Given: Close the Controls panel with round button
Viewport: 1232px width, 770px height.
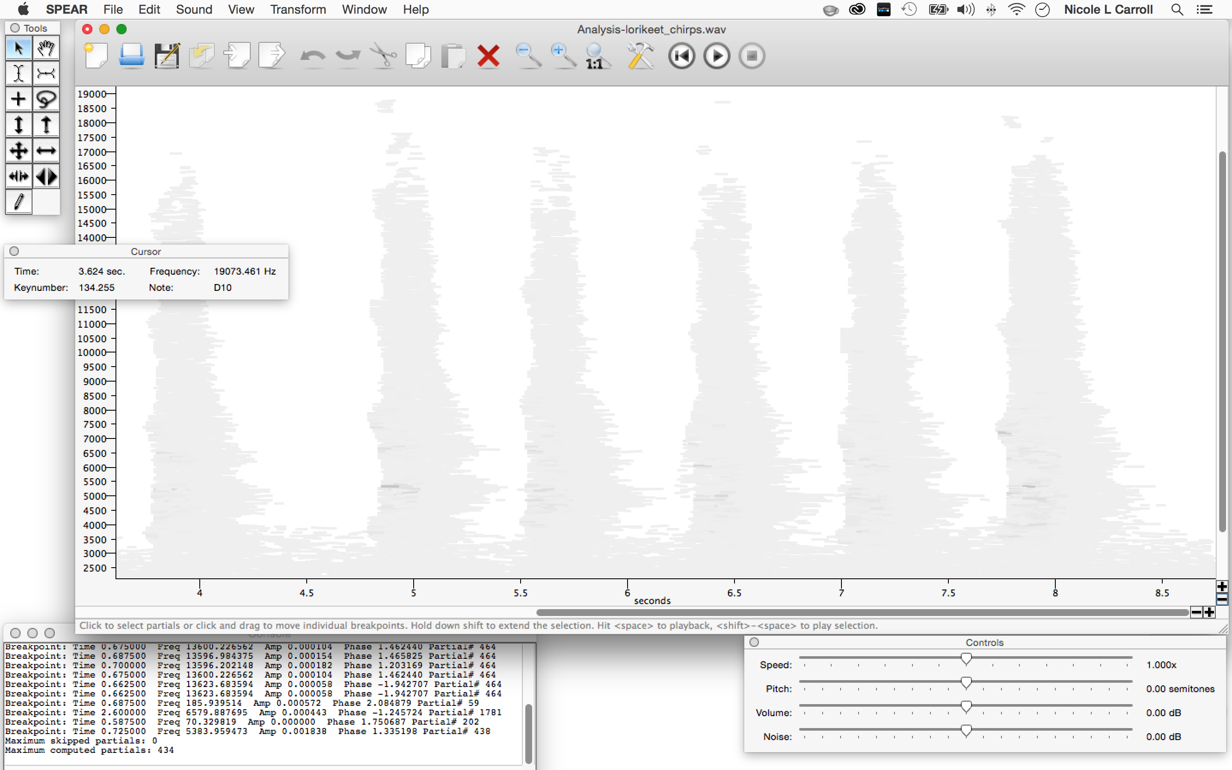Looking at the screenshot, I should pyautogui.click(x=755, y=642).
